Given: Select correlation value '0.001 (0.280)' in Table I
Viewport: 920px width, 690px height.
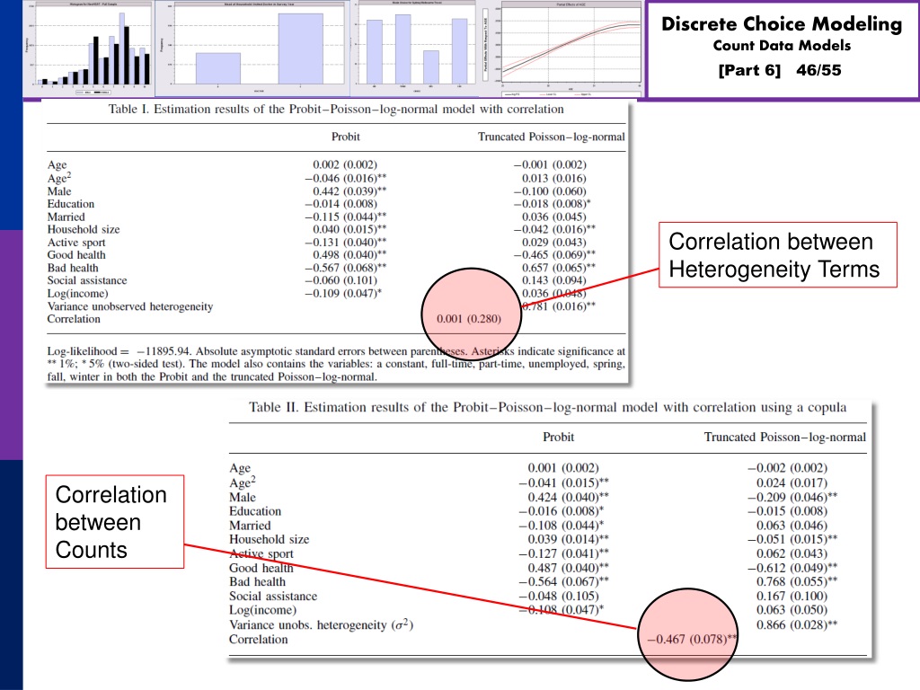Looking at the screenshot, I should point(469,319).
